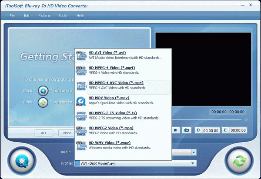Click 'MPEG-2 TS streaming video with HD standards.' text
Screen dimensions: 261x179
tap(124, 118)
